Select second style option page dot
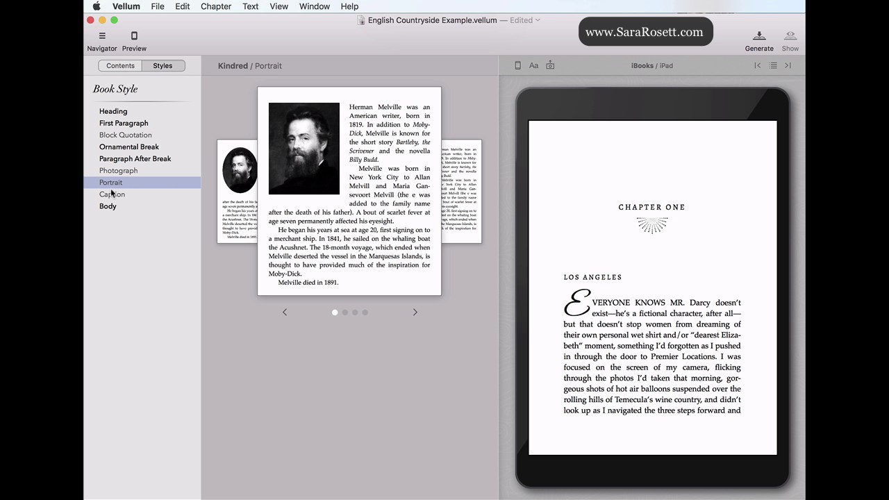The width and height of the screenshot is (889, 500). pos(344,312)
